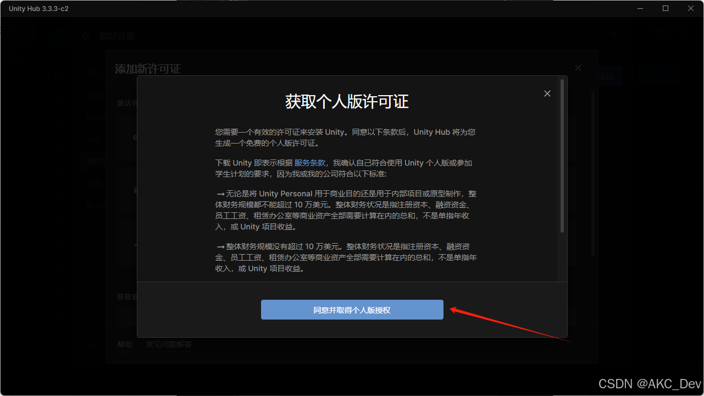
Task: Click the 添加新许可证 dialog title
Action: 148,69
